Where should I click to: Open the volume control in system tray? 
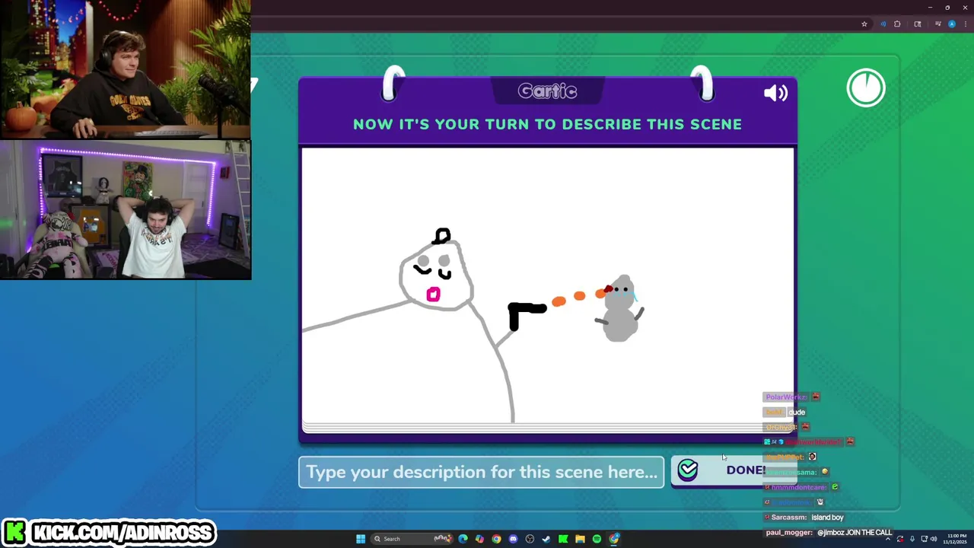tap(934, 539)
